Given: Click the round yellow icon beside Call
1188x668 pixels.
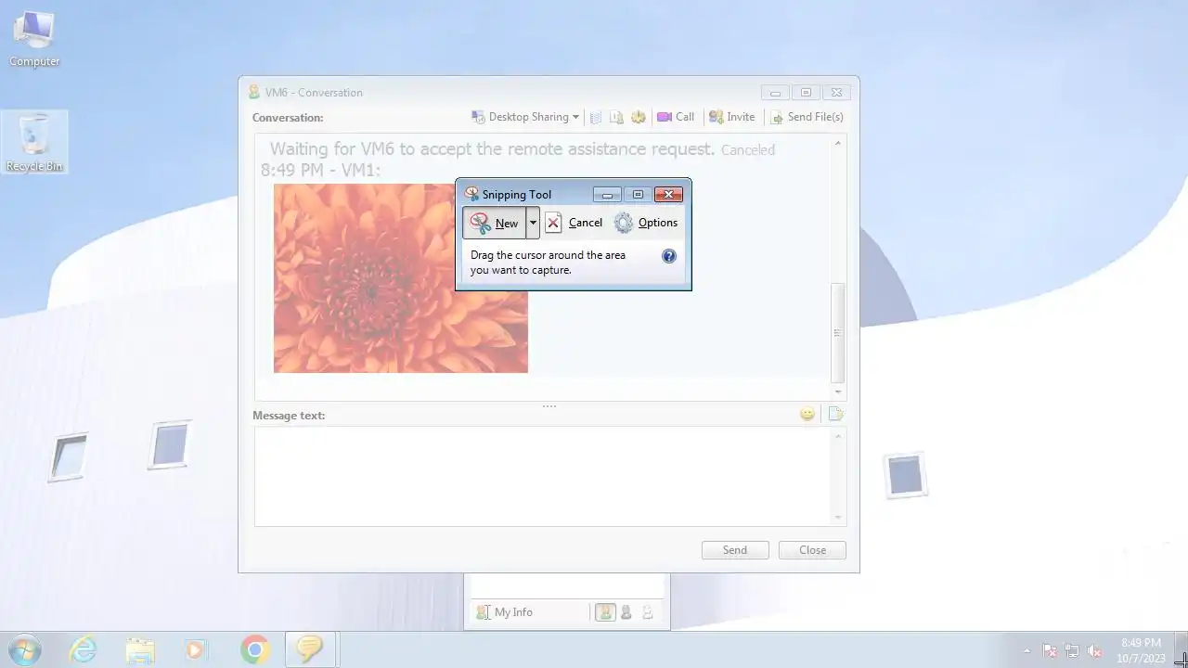Looking at the screenshot, I should tap(639, 117).
